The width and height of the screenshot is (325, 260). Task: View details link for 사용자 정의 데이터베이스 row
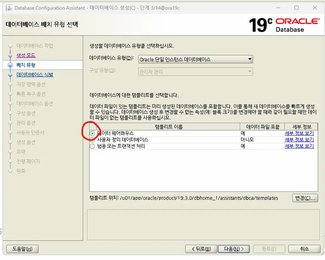point(299,140)
